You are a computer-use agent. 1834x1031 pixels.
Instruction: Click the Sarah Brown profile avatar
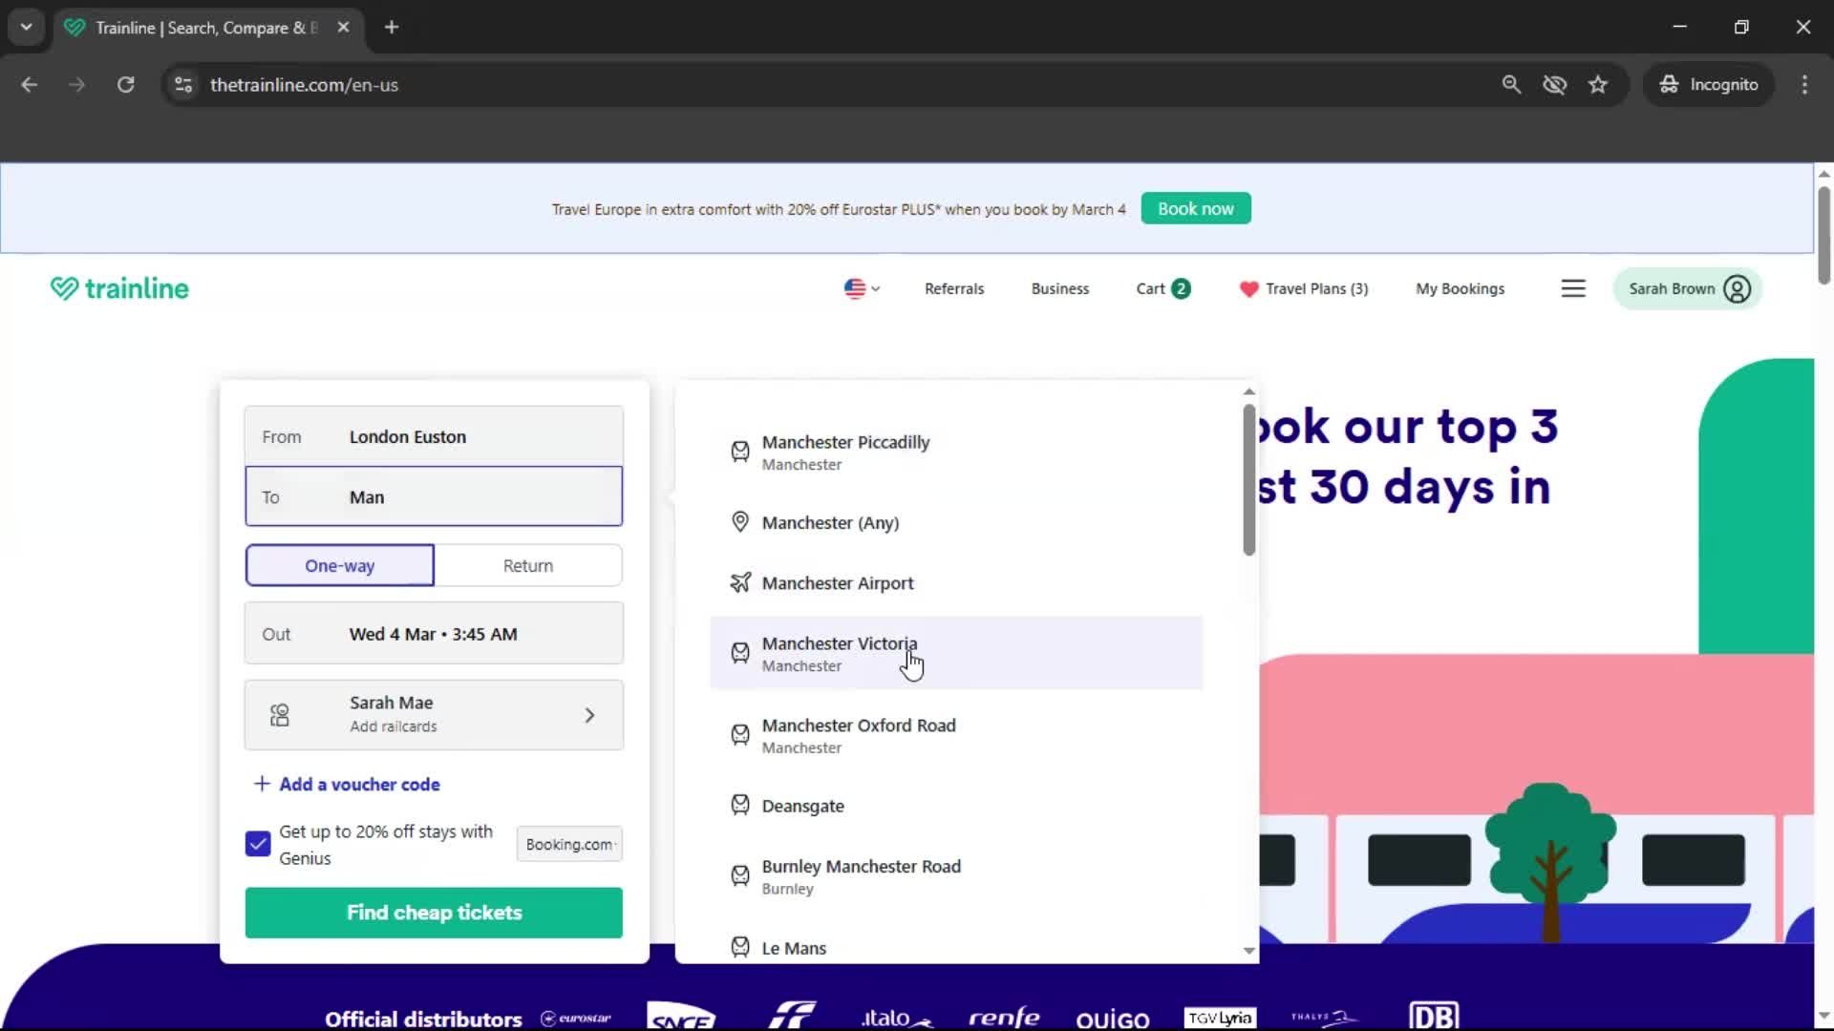[x=1737, y=287]
